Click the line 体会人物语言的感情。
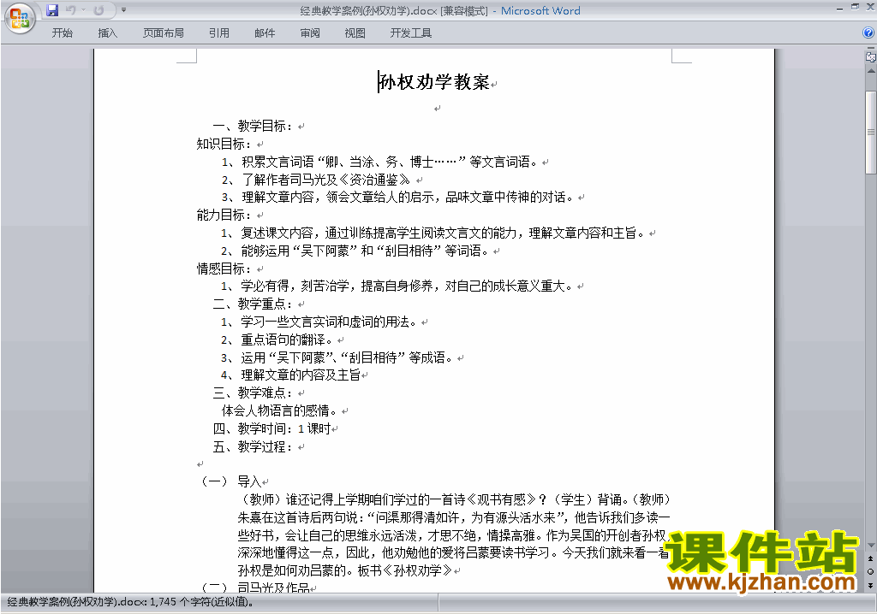Viewport: 877px width, 614px height. click(x=280, y=410)
